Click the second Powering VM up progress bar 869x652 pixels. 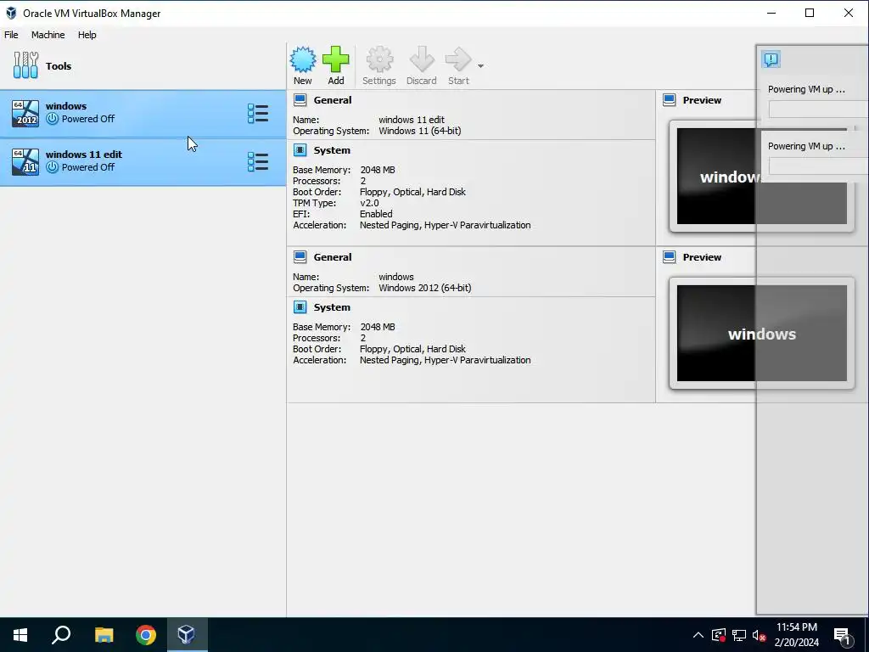(818, 166)
